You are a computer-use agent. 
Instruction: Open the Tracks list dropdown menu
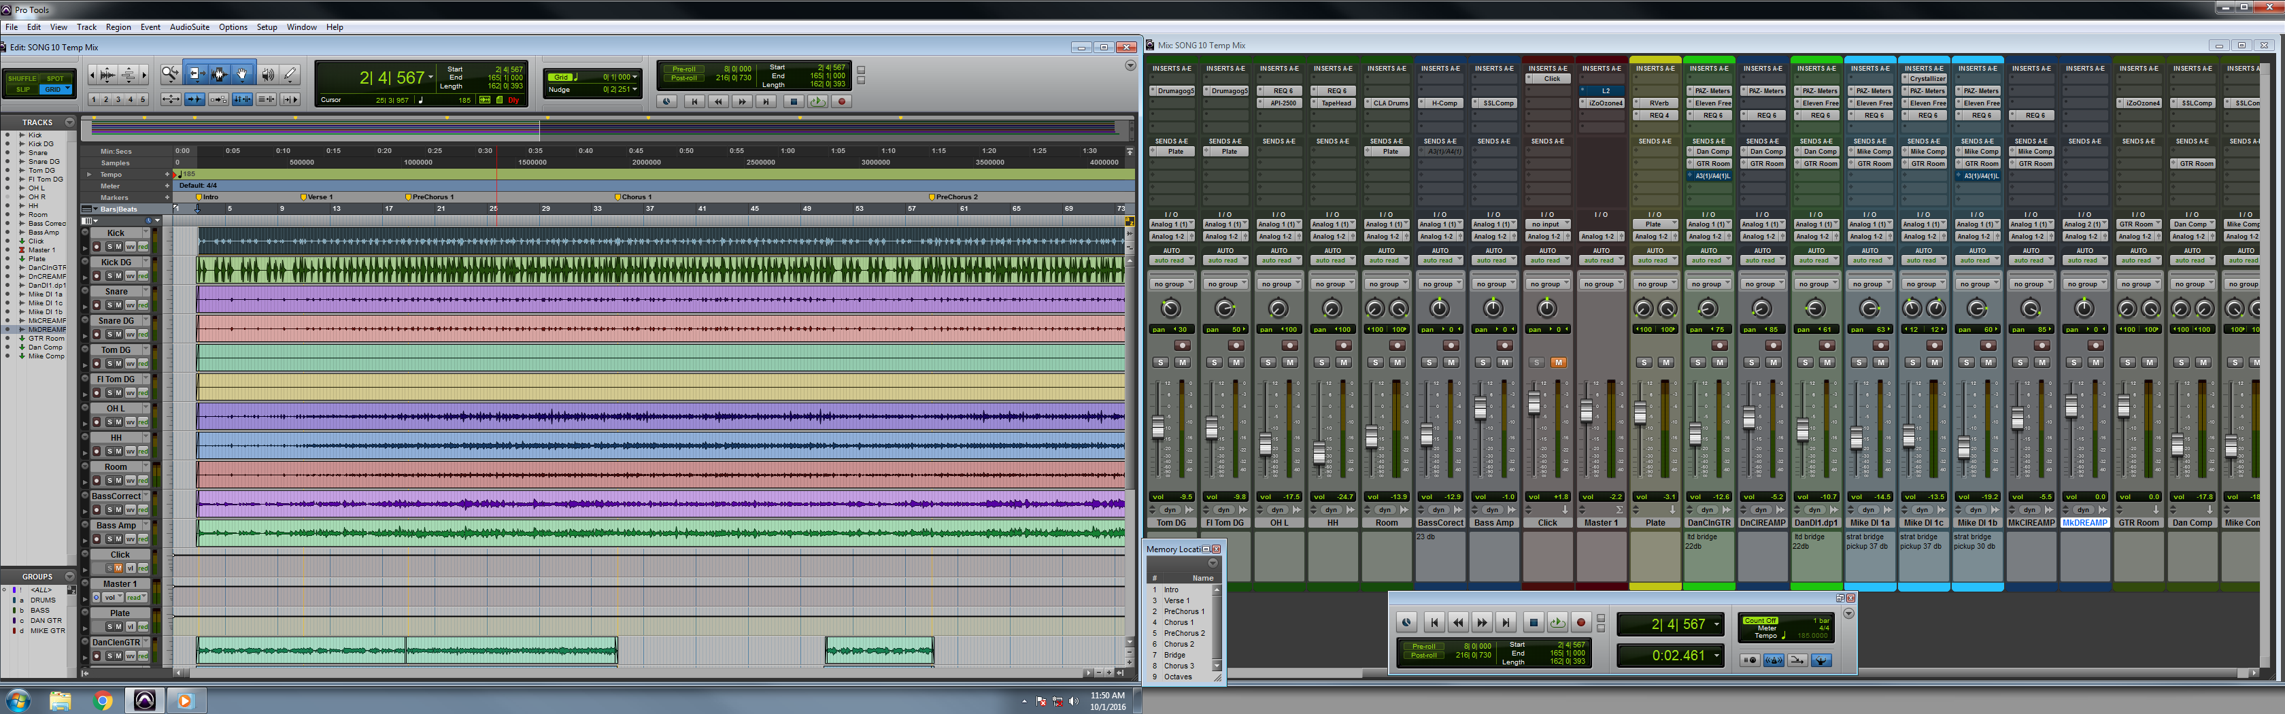pos(70,122)
